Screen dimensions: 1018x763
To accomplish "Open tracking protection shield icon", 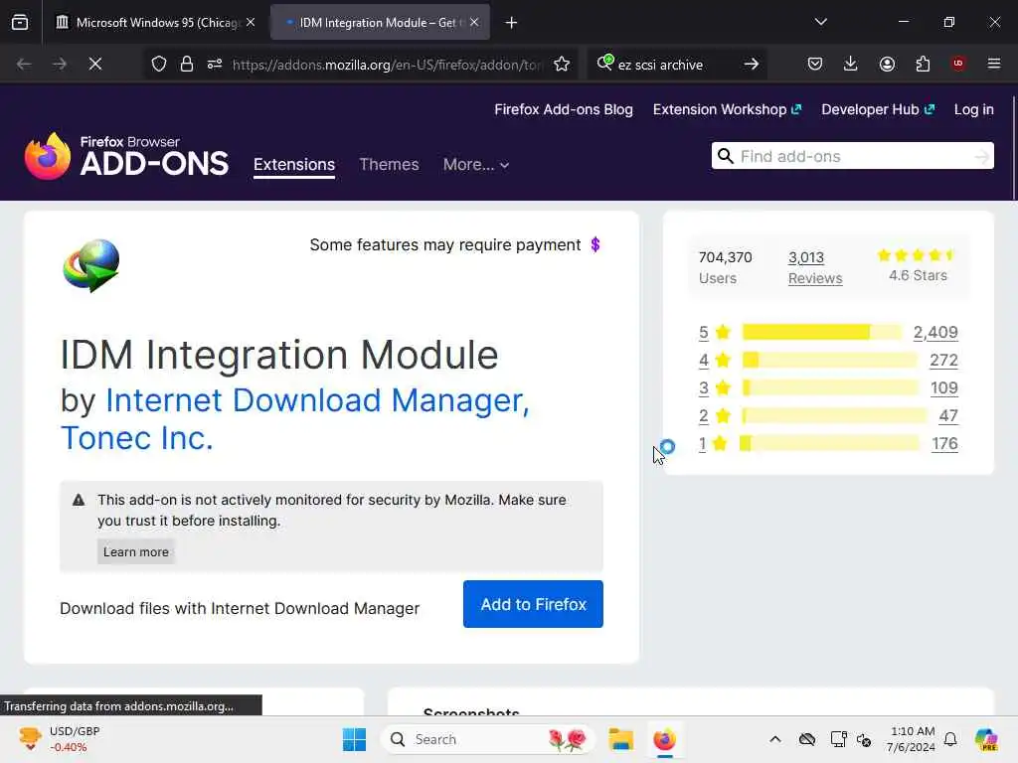I will pos(159,64).
